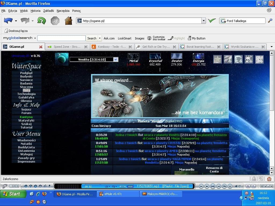Click Wyloguj to log out

click(26, 154)
